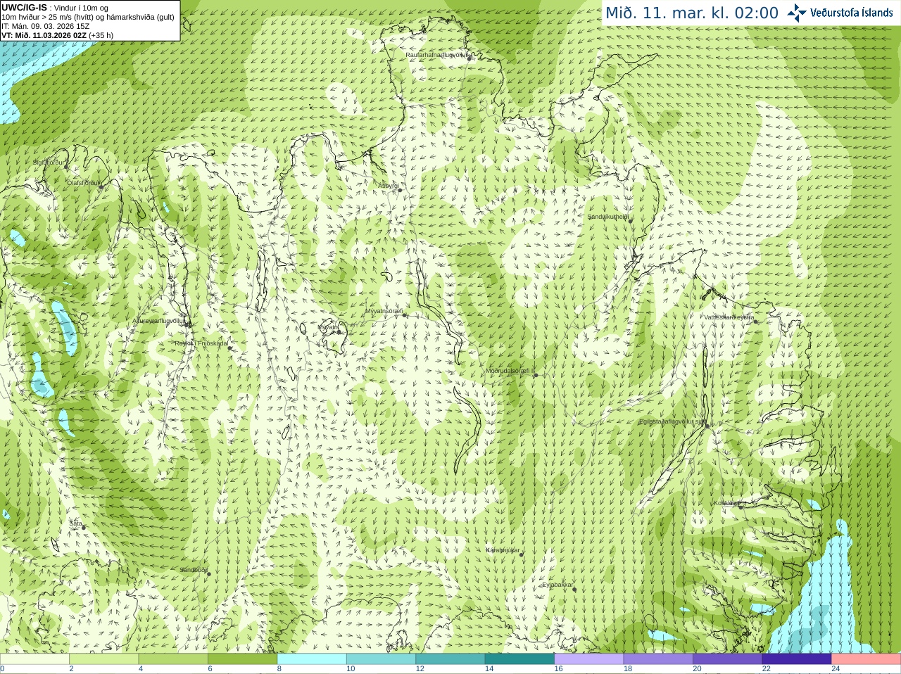This screenshot has height=674, width=901.
Task: Select the 20–22 m/s violet swatch
Action: (728, 659)
